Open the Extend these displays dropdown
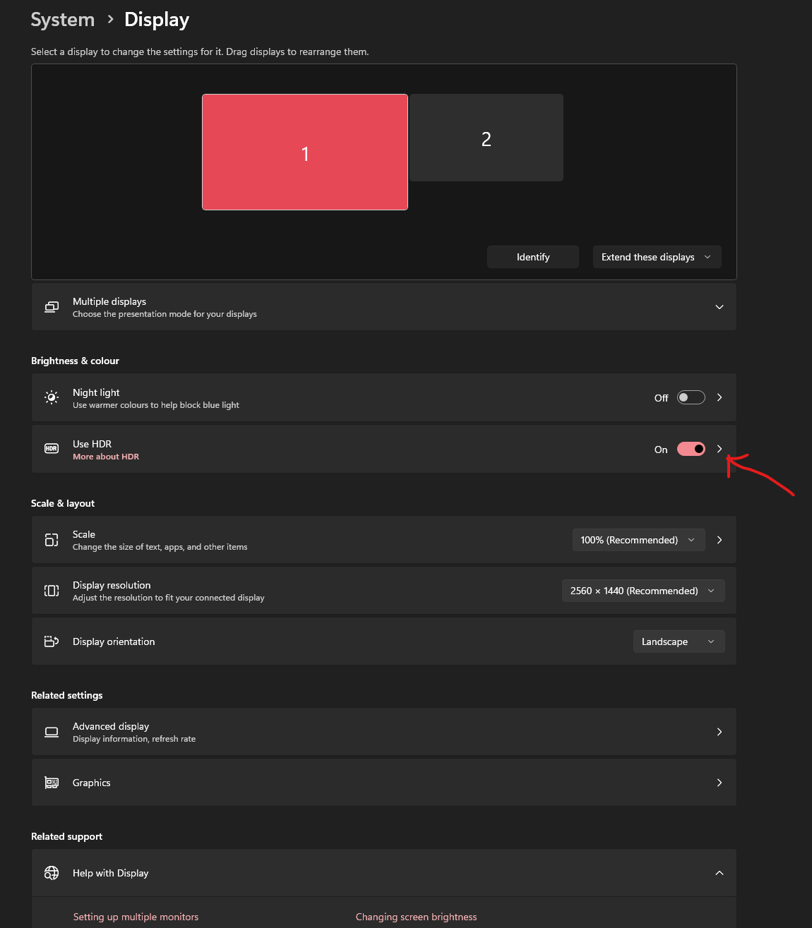812x928 pixels. pyautogui.click(x=656, y=256)
